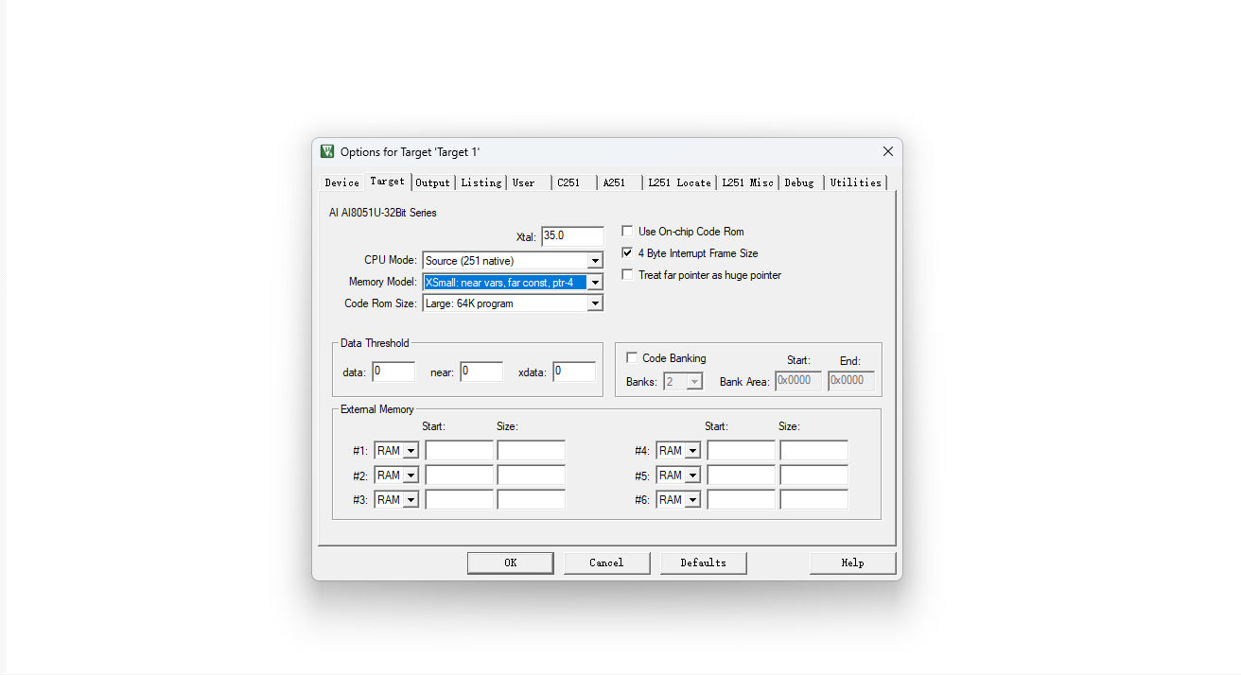Select the Target tab
Screen dimensions: 1241x675
click(388, 181)
